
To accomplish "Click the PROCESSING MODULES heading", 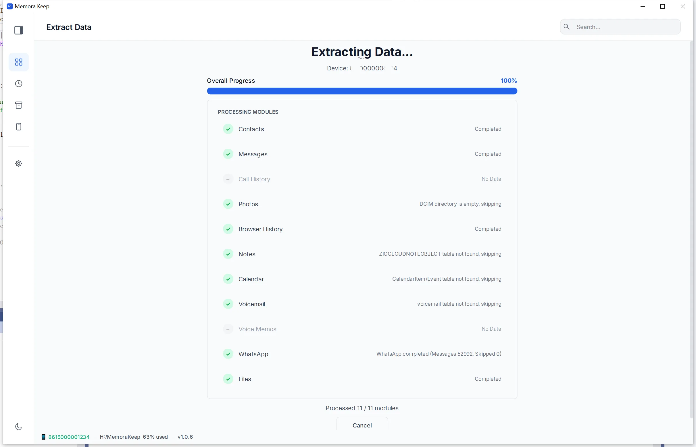I will tap(248, 112).
